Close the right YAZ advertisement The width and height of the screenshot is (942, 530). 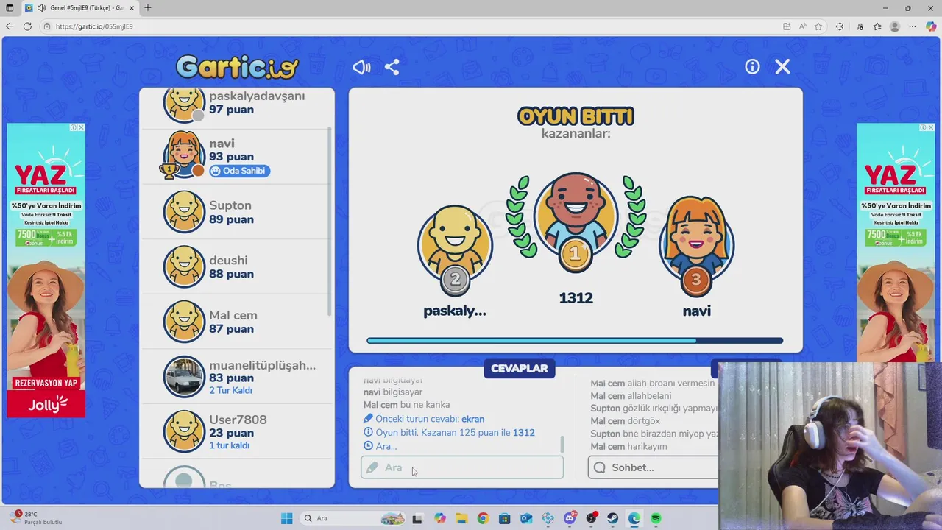point(931,127)
